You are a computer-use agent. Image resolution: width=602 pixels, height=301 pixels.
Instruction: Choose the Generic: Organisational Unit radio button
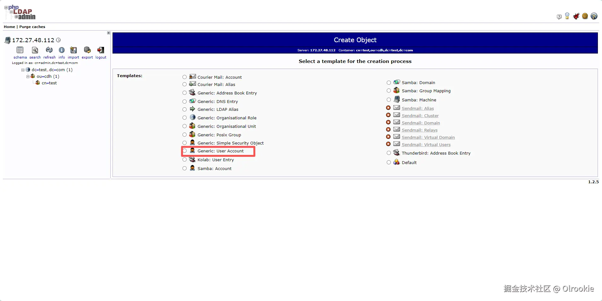185,126
